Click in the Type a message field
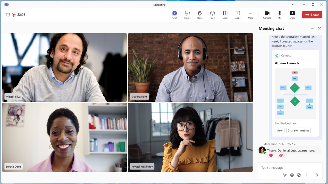Image resolution: width=328 pixels, height=184 pixels. (290, 168)
